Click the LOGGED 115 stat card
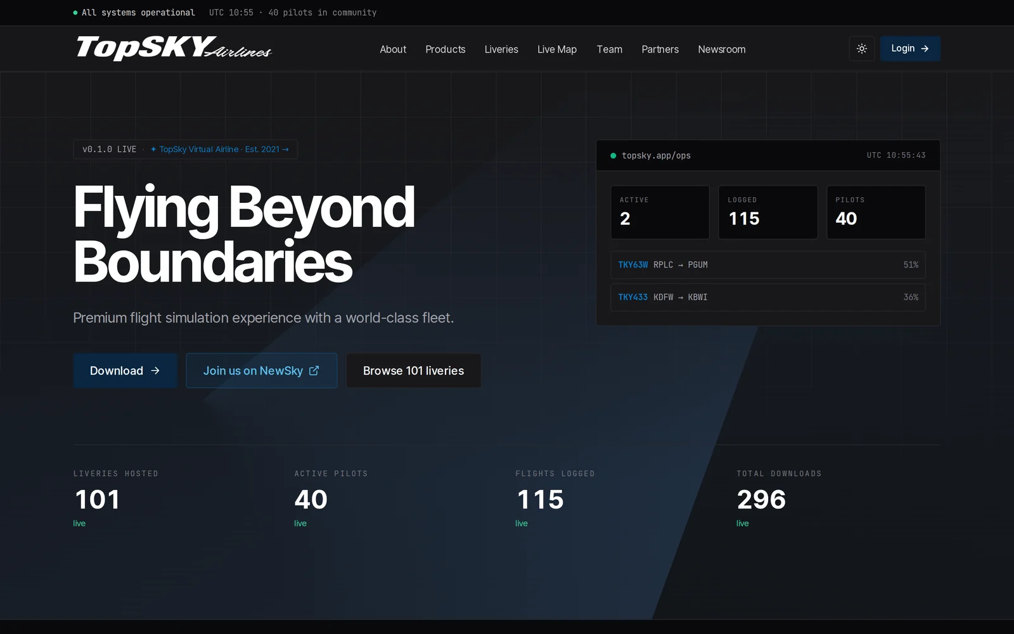The width and height of the screenshot is (1014, 634). (x=768, y=212)
